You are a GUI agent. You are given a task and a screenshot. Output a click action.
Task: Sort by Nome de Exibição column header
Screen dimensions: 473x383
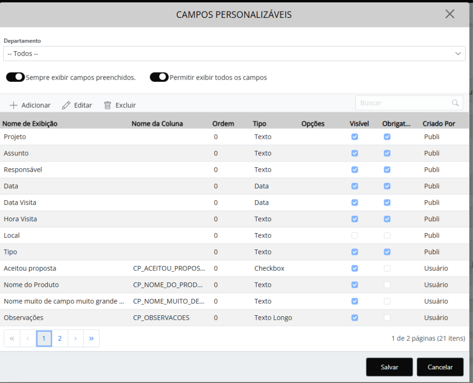click(30, 123)
